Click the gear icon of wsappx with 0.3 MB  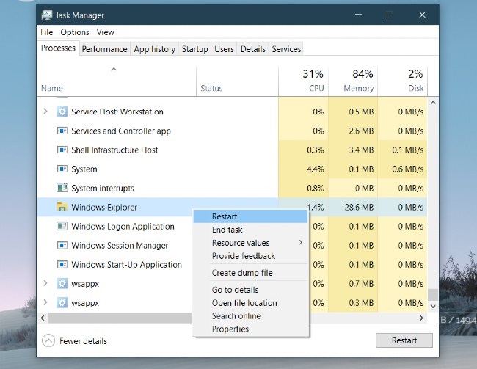62,303
